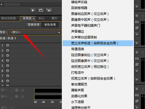This screenshot has width=145, height=109.
Task: Click the top track's R record-arm button
Action: tap(137, 16)
